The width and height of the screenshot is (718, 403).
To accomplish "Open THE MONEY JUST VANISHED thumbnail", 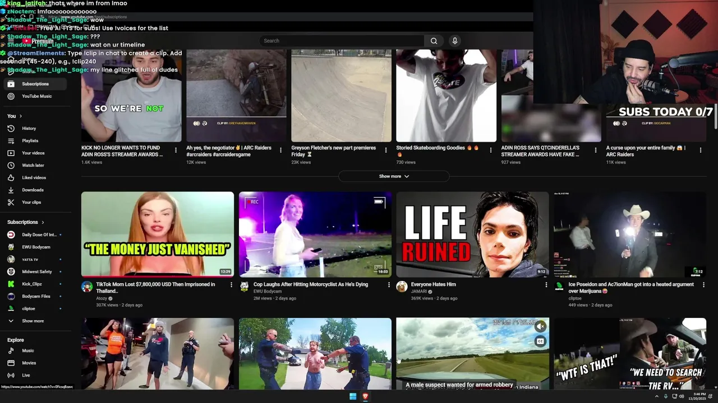I will (x=158, y=235).
